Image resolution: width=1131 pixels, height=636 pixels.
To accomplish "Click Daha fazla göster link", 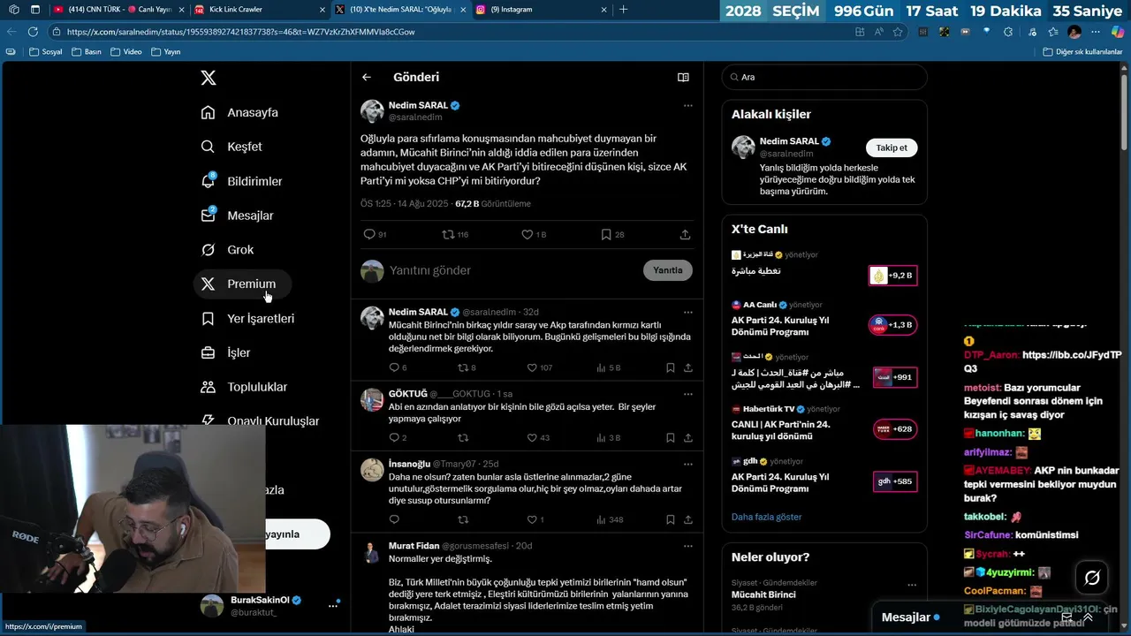I will 767,517.
